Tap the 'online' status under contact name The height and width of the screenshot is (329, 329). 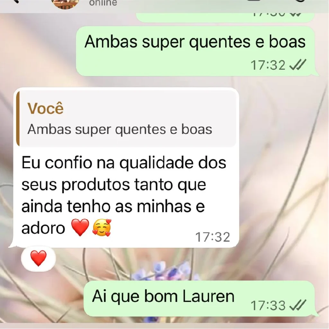click(103, 3)
